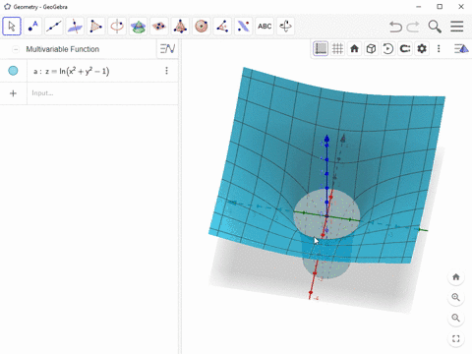This screenshot has height=354, width=472.
Task: Open the style bar more options dots
Action: [x=439, y=49]
